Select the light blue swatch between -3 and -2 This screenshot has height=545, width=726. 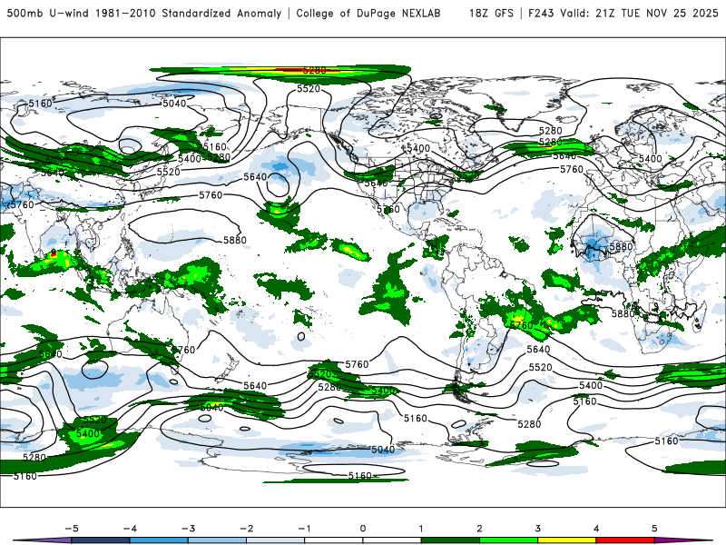[x=217, y=540]
